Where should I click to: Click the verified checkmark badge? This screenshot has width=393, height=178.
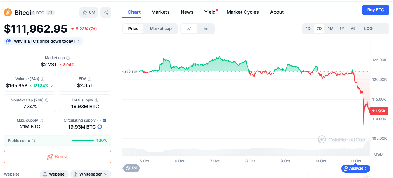click(105, 121)
